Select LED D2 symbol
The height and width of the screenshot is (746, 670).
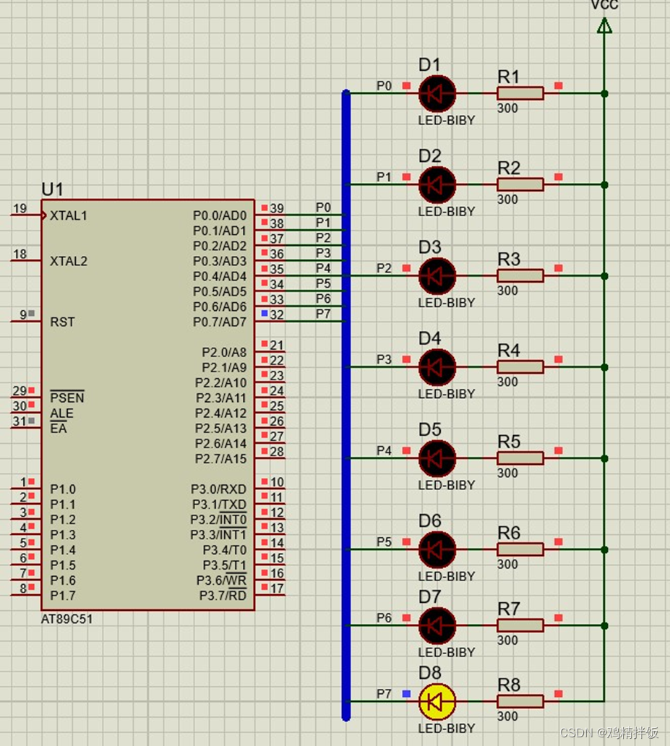(437, 184)
